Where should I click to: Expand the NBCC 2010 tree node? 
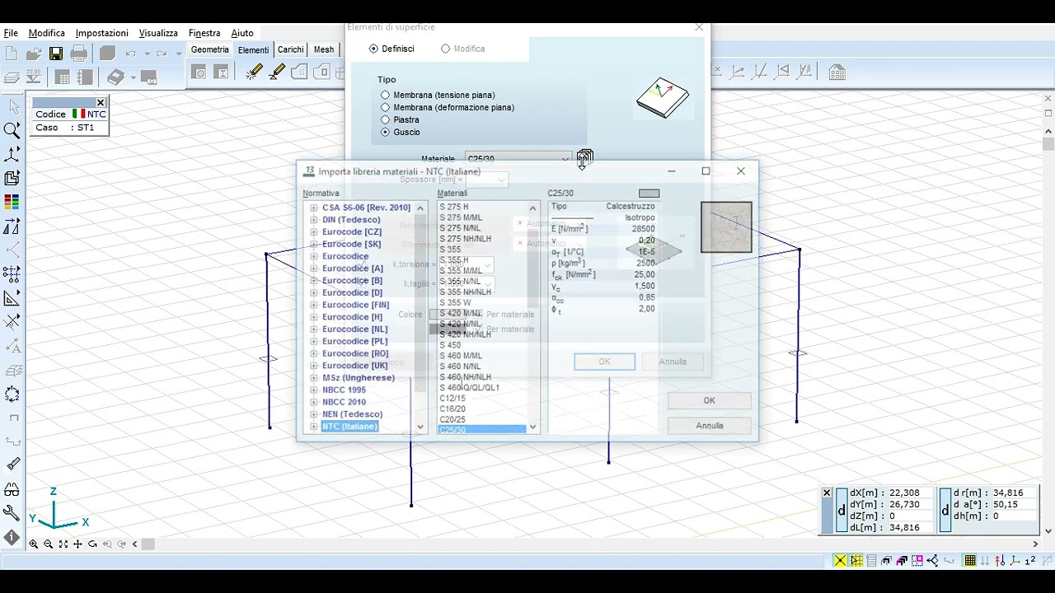[x=313, y=402]
